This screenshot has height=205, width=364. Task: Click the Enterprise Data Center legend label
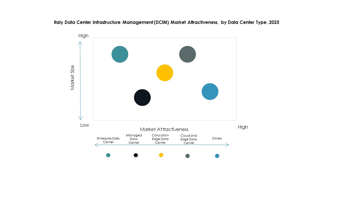108,140
